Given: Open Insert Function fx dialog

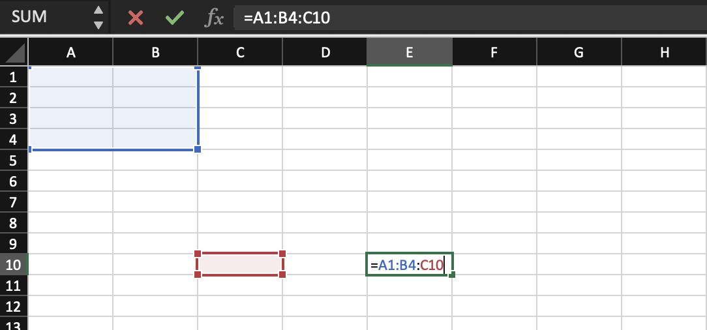Looking at the screenshot, I should coord(214,18).
